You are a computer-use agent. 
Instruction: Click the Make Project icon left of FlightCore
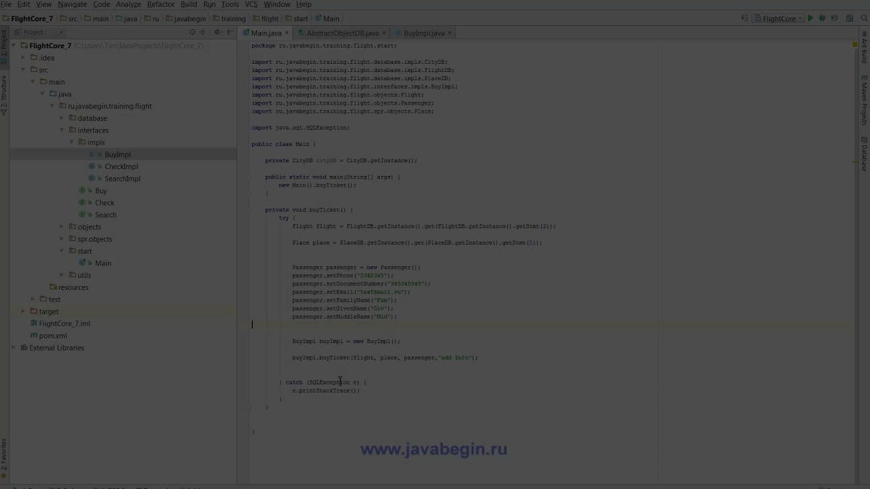[x=746, y=19]
